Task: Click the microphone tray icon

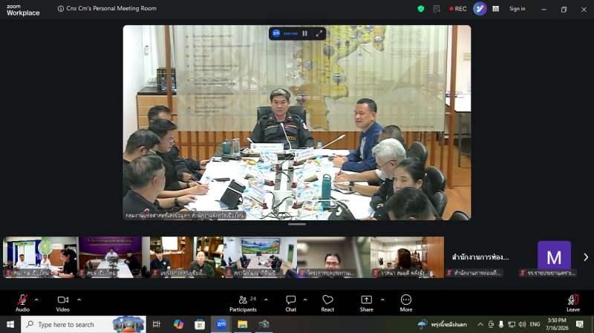Action: [x=501, y=324]
